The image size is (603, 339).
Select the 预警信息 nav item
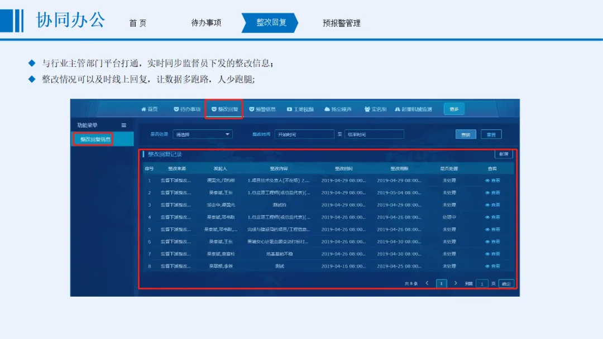262,109
